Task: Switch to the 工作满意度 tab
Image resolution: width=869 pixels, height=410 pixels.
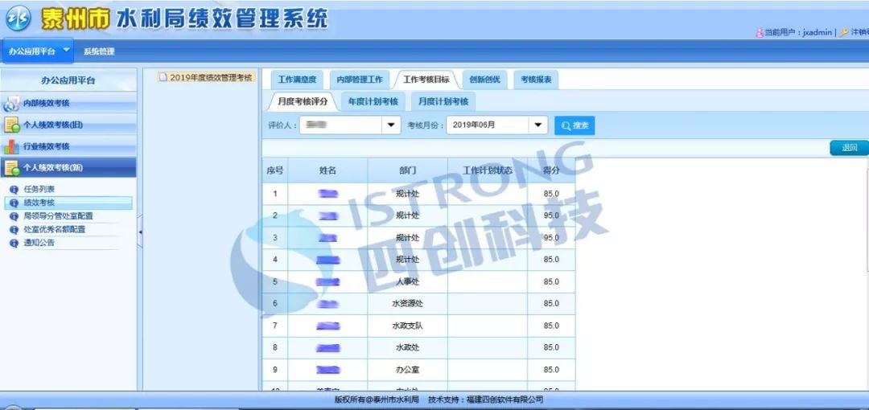Action: pyautogui.click(x=297, y=80)
